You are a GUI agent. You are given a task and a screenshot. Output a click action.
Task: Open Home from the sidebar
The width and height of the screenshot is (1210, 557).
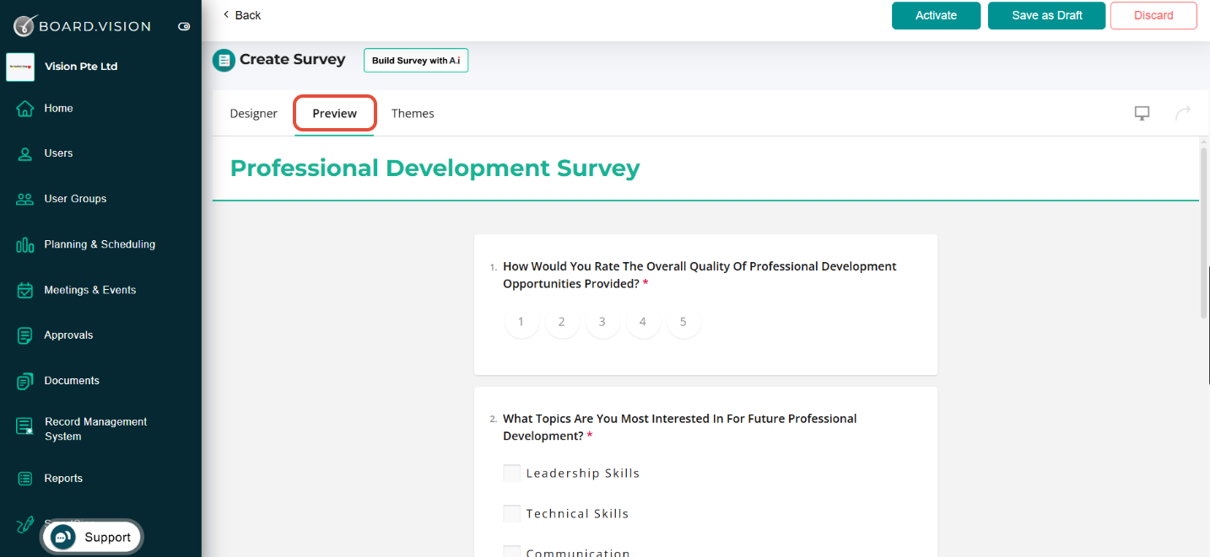click(58, 108)
